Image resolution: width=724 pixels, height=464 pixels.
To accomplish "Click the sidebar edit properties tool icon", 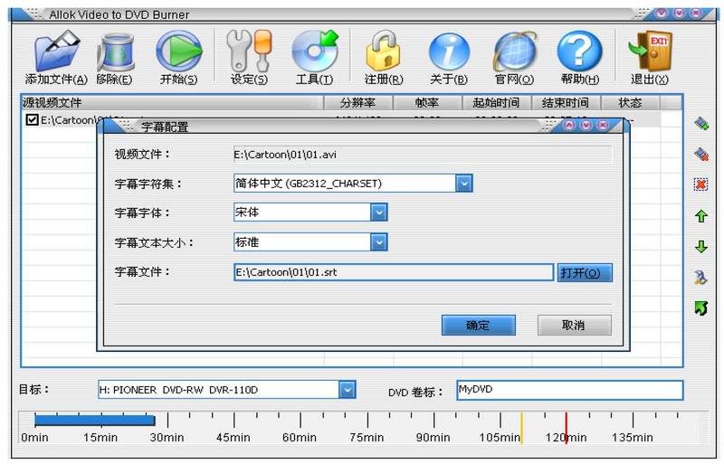I will tap(700, 277).
